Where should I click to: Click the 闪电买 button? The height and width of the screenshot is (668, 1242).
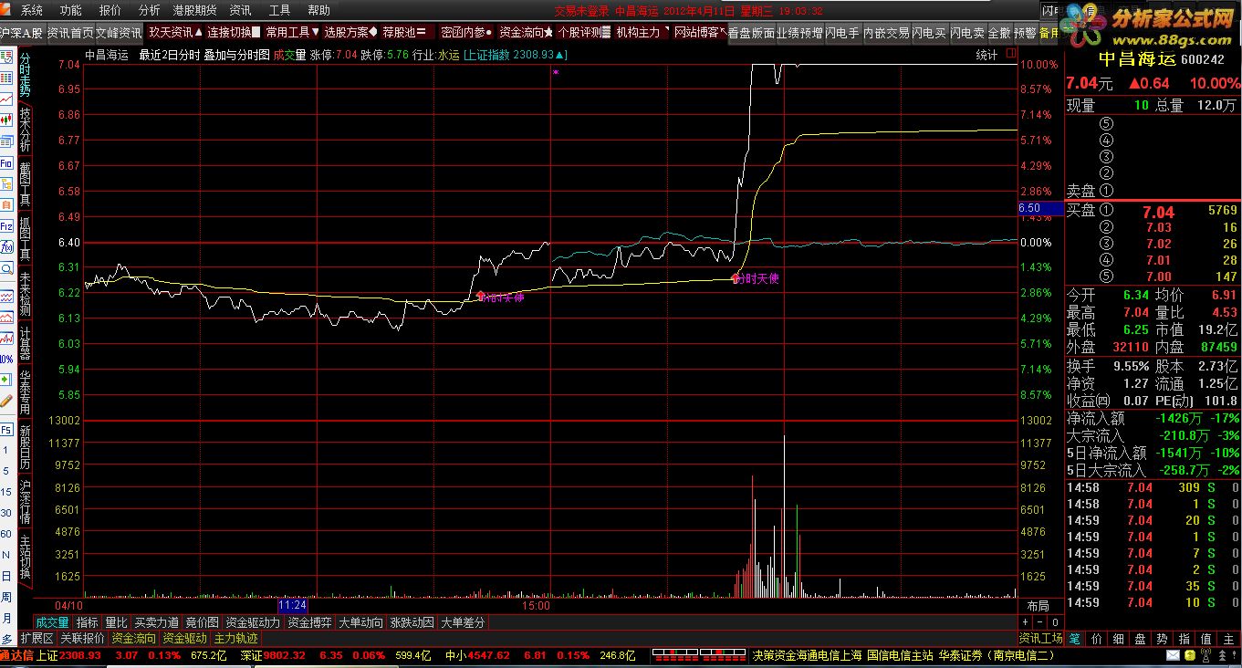click(x=929, y=33)
